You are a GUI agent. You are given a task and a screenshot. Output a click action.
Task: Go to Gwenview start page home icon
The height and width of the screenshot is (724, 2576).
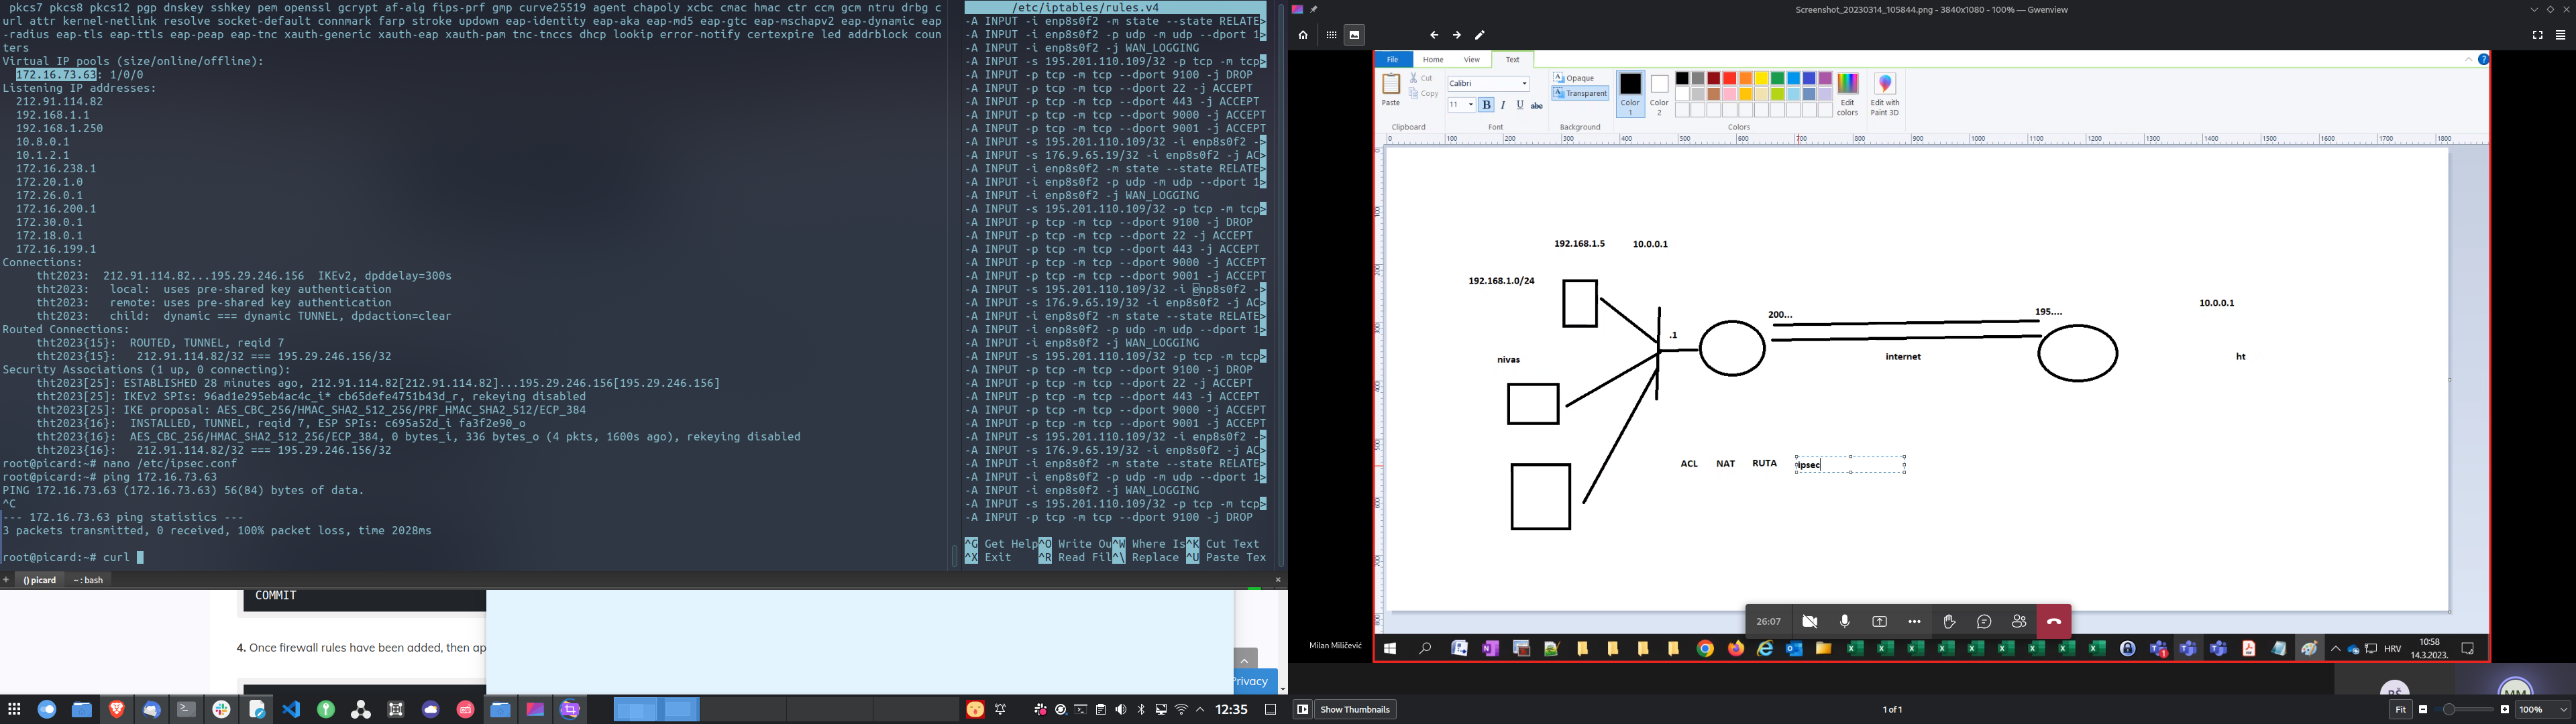1303,35
